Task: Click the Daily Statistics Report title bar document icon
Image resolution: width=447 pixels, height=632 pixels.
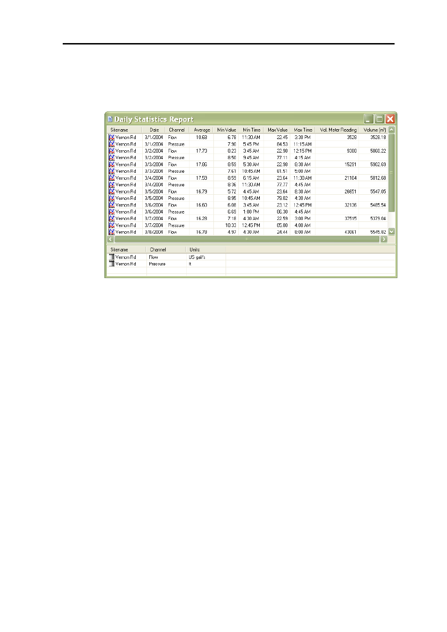Action: pos(110,119)
